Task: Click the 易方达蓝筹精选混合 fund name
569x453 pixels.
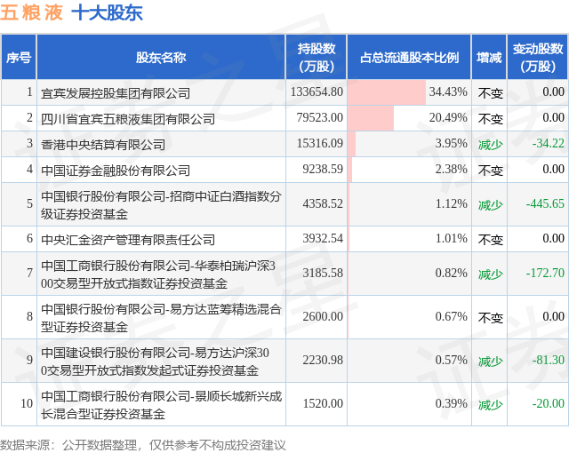Action: pos(161,318)
